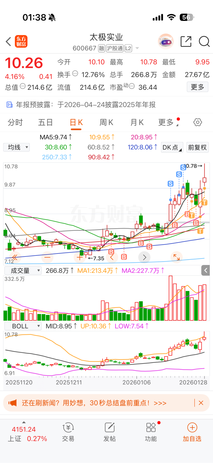213x463 pixels.
Task: Select the 日K tab
Action: [76, 123]
